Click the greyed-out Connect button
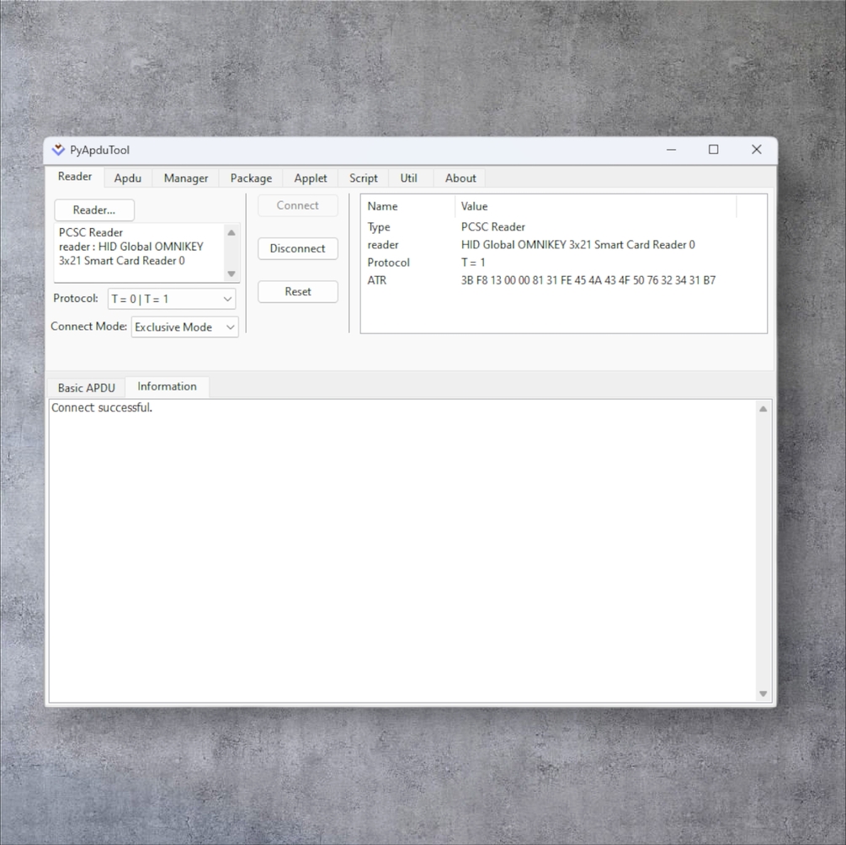846x845 pixels. point(298,205)
